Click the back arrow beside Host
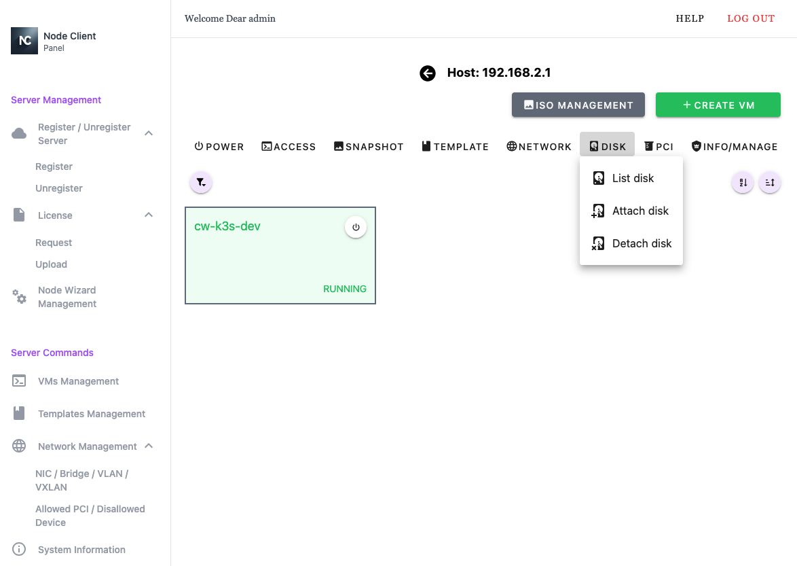The height and width of the screenshot is (566, 797). pos(428,73)
